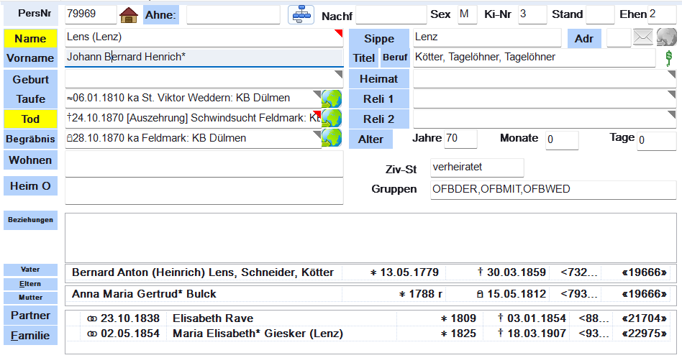This screenshot has width=682, height=363.
Task: Click the Beruf button
Action: [395, 58]
